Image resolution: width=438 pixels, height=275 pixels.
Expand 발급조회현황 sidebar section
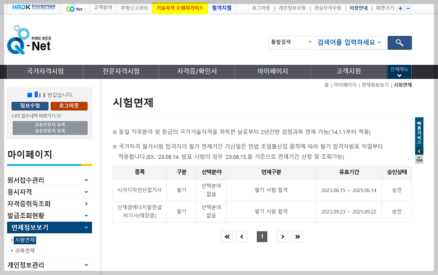click(x=50, y=216)
